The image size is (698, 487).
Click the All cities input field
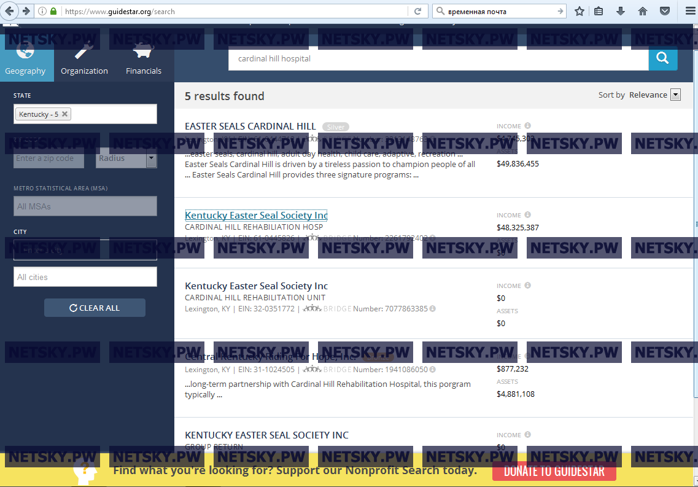[85, 277]
